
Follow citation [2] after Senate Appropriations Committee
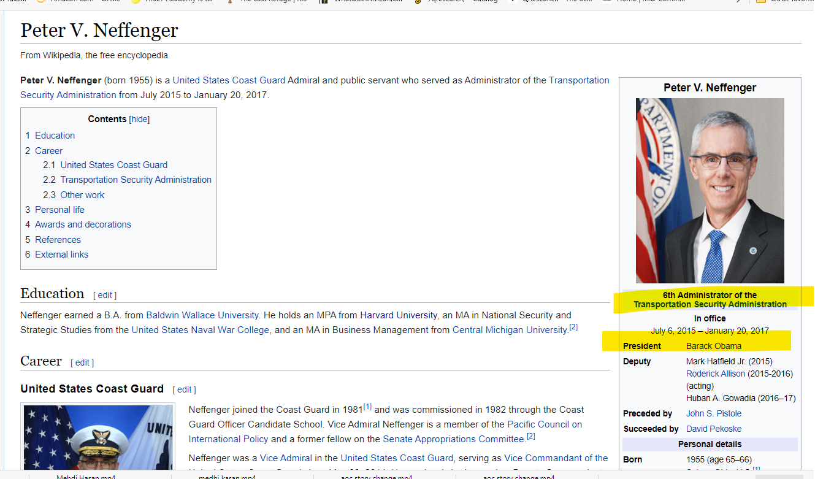coord(530,436)
